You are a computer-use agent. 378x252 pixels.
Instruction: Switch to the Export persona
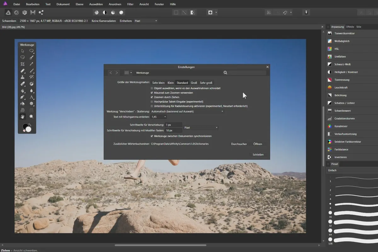tap(41, 13)
